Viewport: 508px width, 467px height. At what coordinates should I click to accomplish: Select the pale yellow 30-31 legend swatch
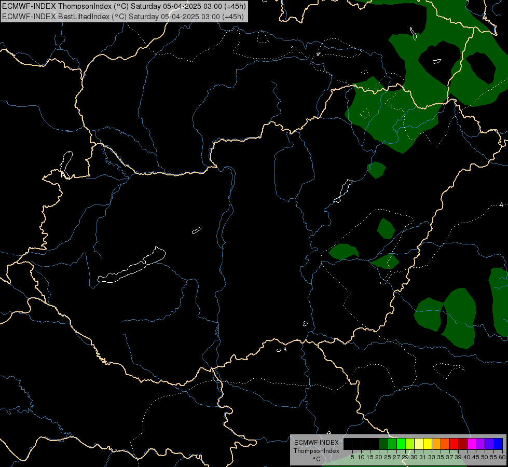coord(419,444)
